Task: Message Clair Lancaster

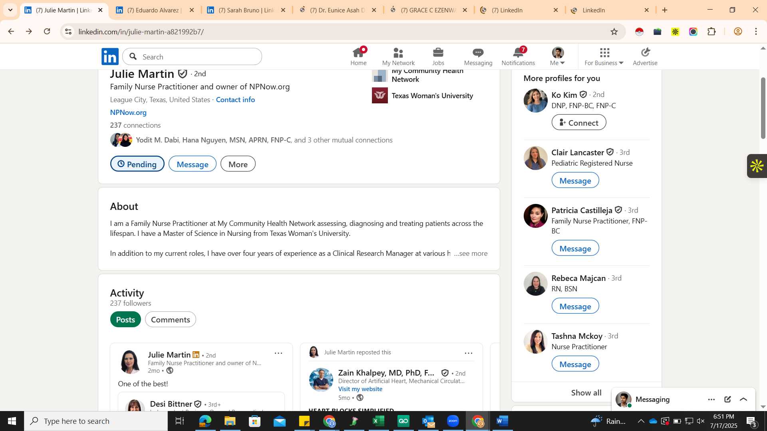Action: click(575, 180)
